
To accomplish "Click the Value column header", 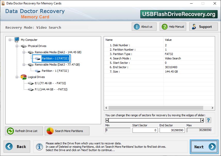I will pos(189,40).
